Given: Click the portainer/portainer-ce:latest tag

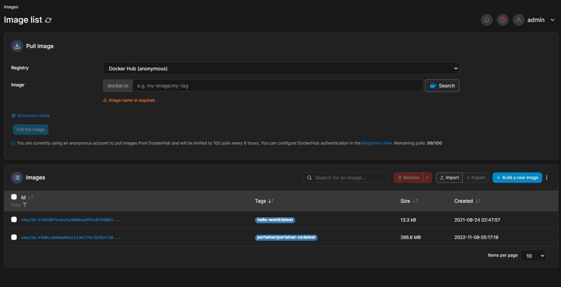Looking at the screenshot, I should pos(286,237).
